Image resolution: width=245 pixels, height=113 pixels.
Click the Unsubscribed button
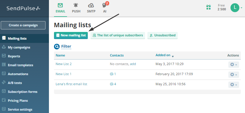coord(163,35)
